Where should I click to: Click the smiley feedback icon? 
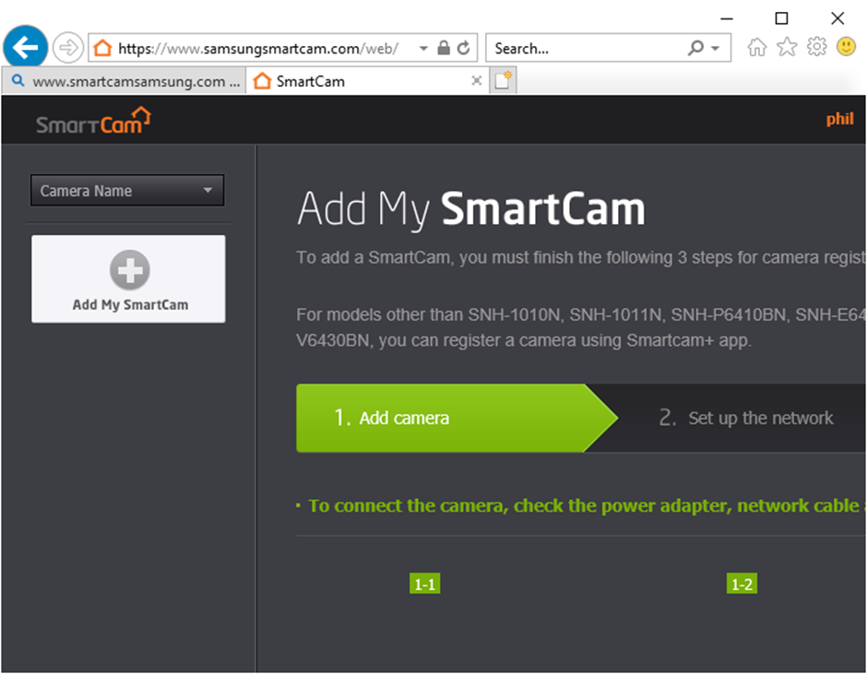[x=846, y=47]
